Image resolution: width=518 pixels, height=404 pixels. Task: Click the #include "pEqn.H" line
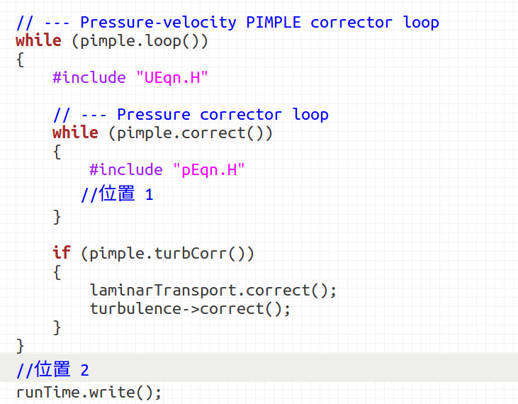pyautogui.click(x=167, y=170)
